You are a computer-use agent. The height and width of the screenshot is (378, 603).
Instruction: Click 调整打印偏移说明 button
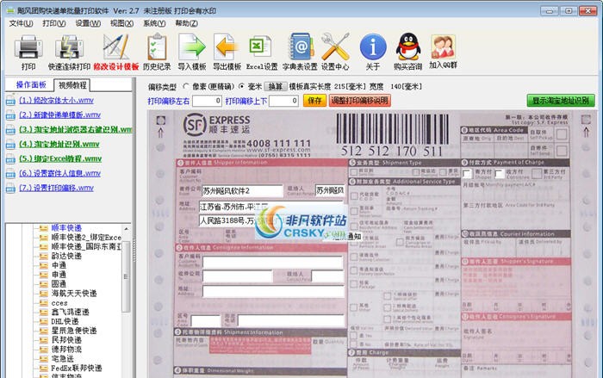(x=359, y=101)
